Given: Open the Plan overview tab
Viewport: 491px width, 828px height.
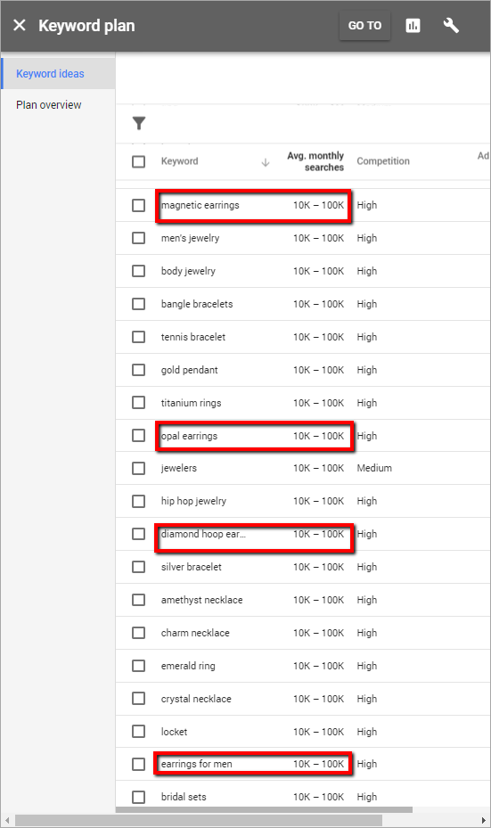Looking at the screenshot, I should 49,104.
